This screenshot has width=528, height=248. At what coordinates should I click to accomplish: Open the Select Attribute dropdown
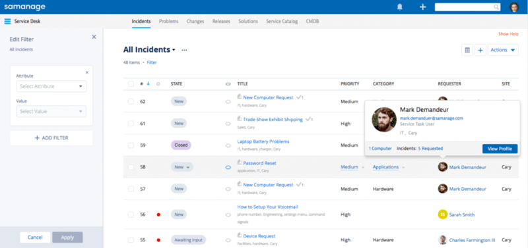51,86
